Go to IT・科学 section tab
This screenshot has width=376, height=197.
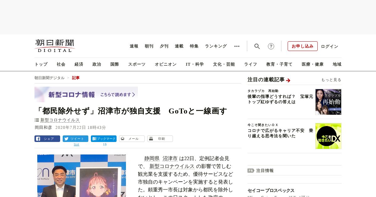(195, 64)
